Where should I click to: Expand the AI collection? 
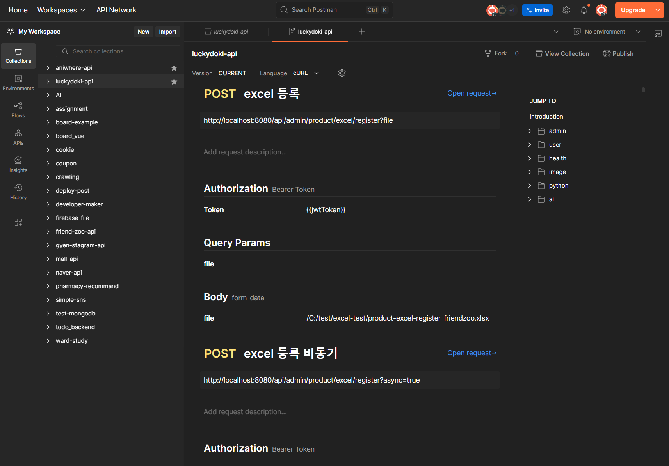click(x=48, y=95)
